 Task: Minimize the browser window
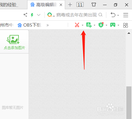[105, 5]
